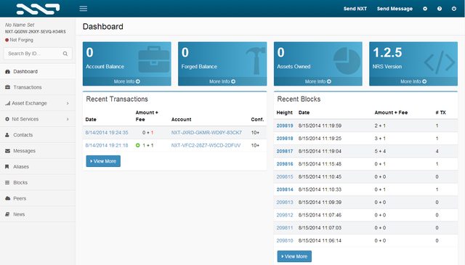Click the pie chart icon on Assets Owned
The image size is (465, 265).
(x=347, y=60)
